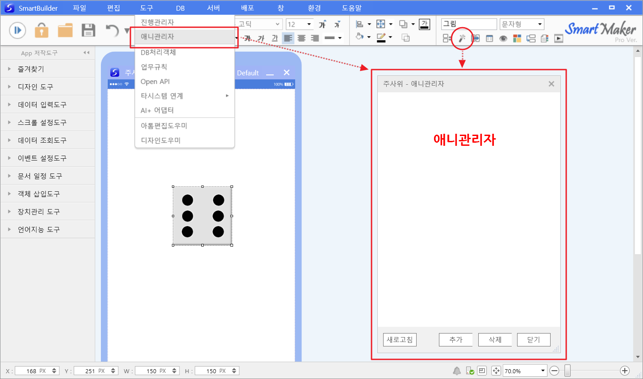Viewport: 643px width, 379px height.
Task: Click the zoom slider handle
Action: [x=568, y=371]
